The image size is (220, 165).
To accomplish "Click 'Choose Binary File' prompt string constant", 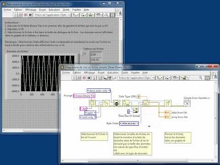I will [x=84, y=96].
